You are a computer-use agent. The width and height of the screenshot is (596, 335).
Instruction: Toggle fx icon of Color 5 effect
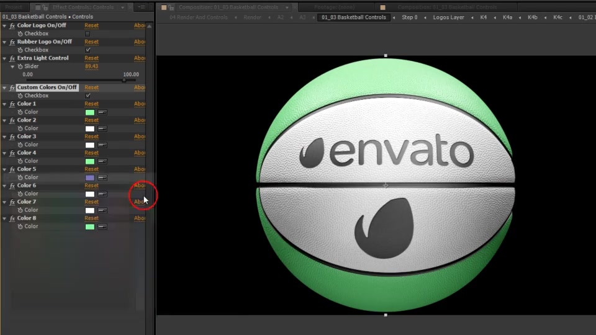(12, 169)
